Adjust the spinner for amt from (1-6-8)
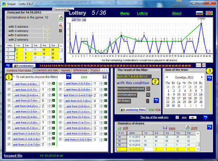This screenshot has height=161, width=218. click(49, 84)
